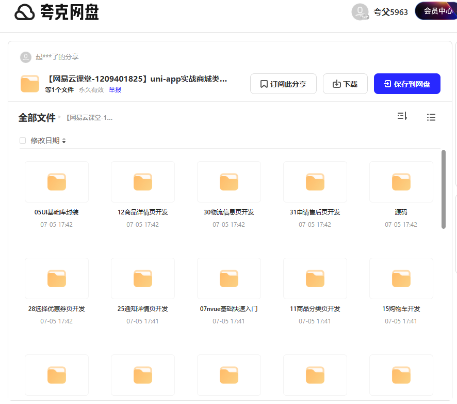The image size is (457, 404).
Task: Open folder icon for 12商品详情页开发
Action: (143, 182)
